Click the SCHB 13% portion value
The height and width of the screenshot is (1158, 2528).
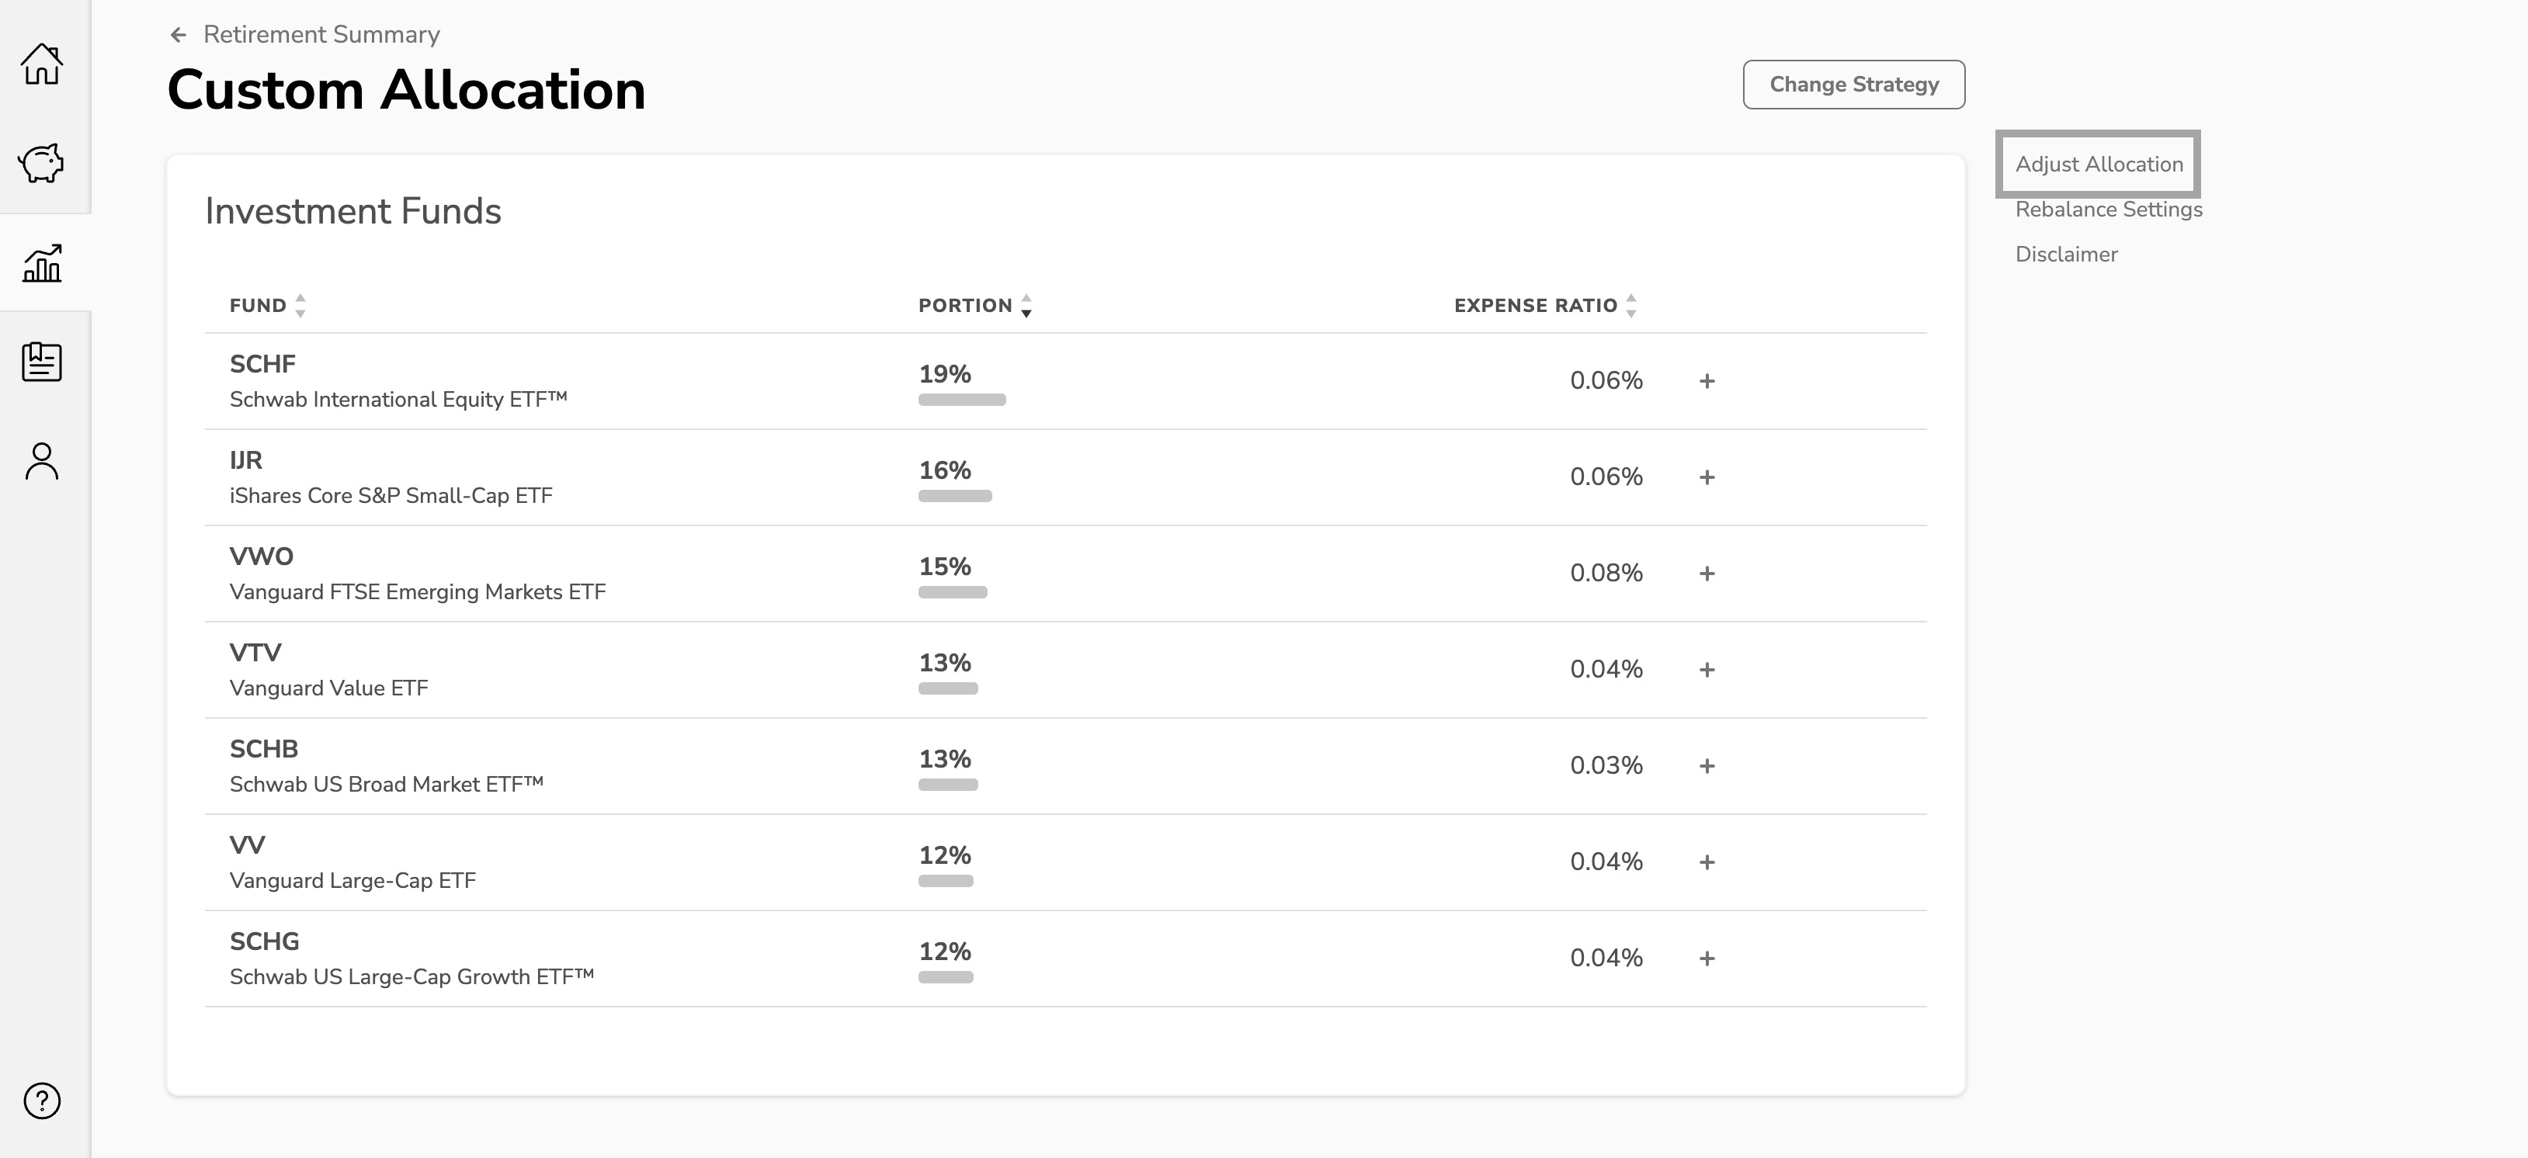click(x=944, y=760)
